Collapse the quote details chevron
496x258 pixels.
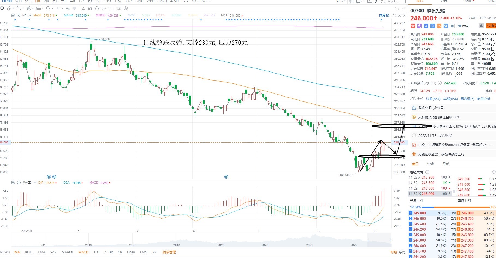[456, 77]
